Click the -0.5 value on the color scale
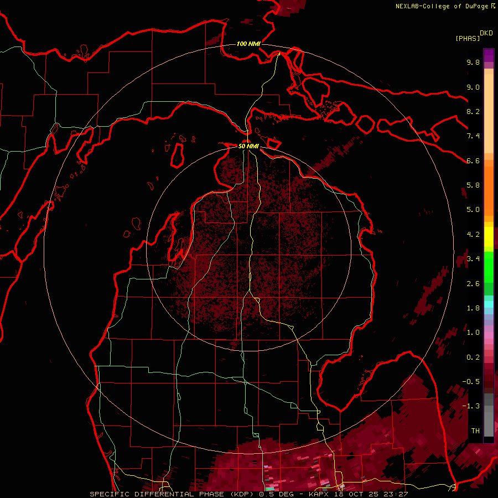Screen dimensions: 498x498 point(471,382)
